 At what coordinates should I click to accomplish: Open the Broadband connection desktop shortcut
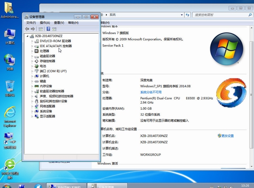click(x=10, y=141)
